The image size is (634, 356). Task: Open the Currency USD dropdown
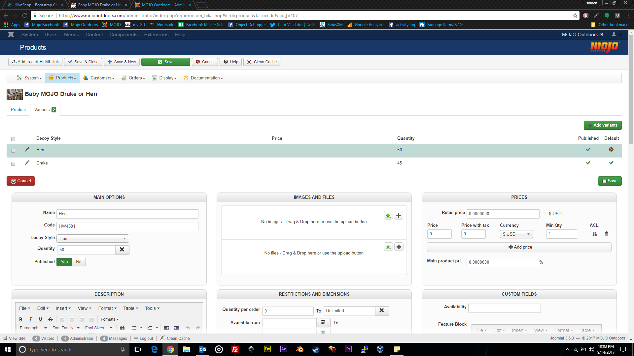pyautogui.click(x=516, y=234)
